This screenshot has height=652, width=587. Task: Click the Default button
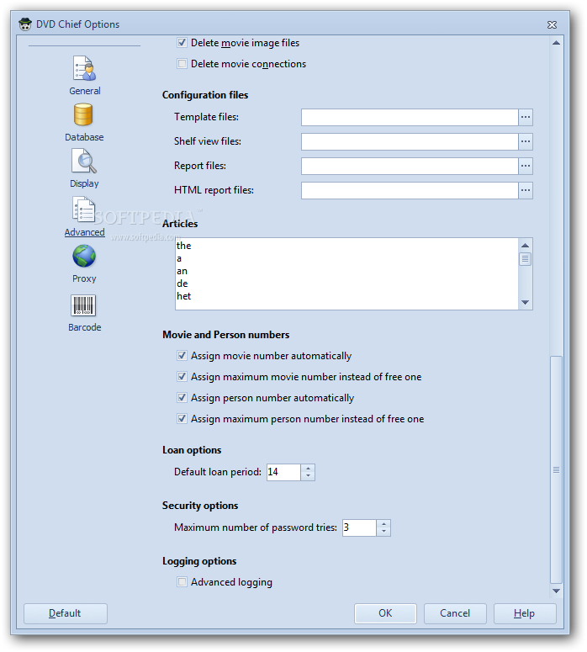coord(66,613)
